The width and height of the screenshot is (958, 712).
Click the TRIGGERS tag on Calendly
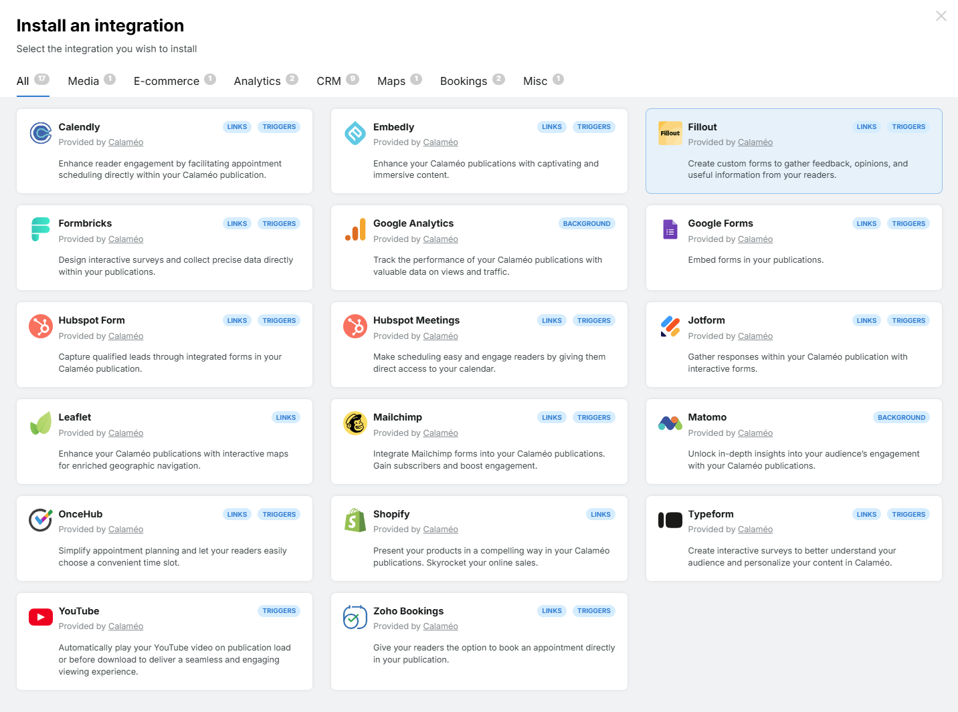279,127
